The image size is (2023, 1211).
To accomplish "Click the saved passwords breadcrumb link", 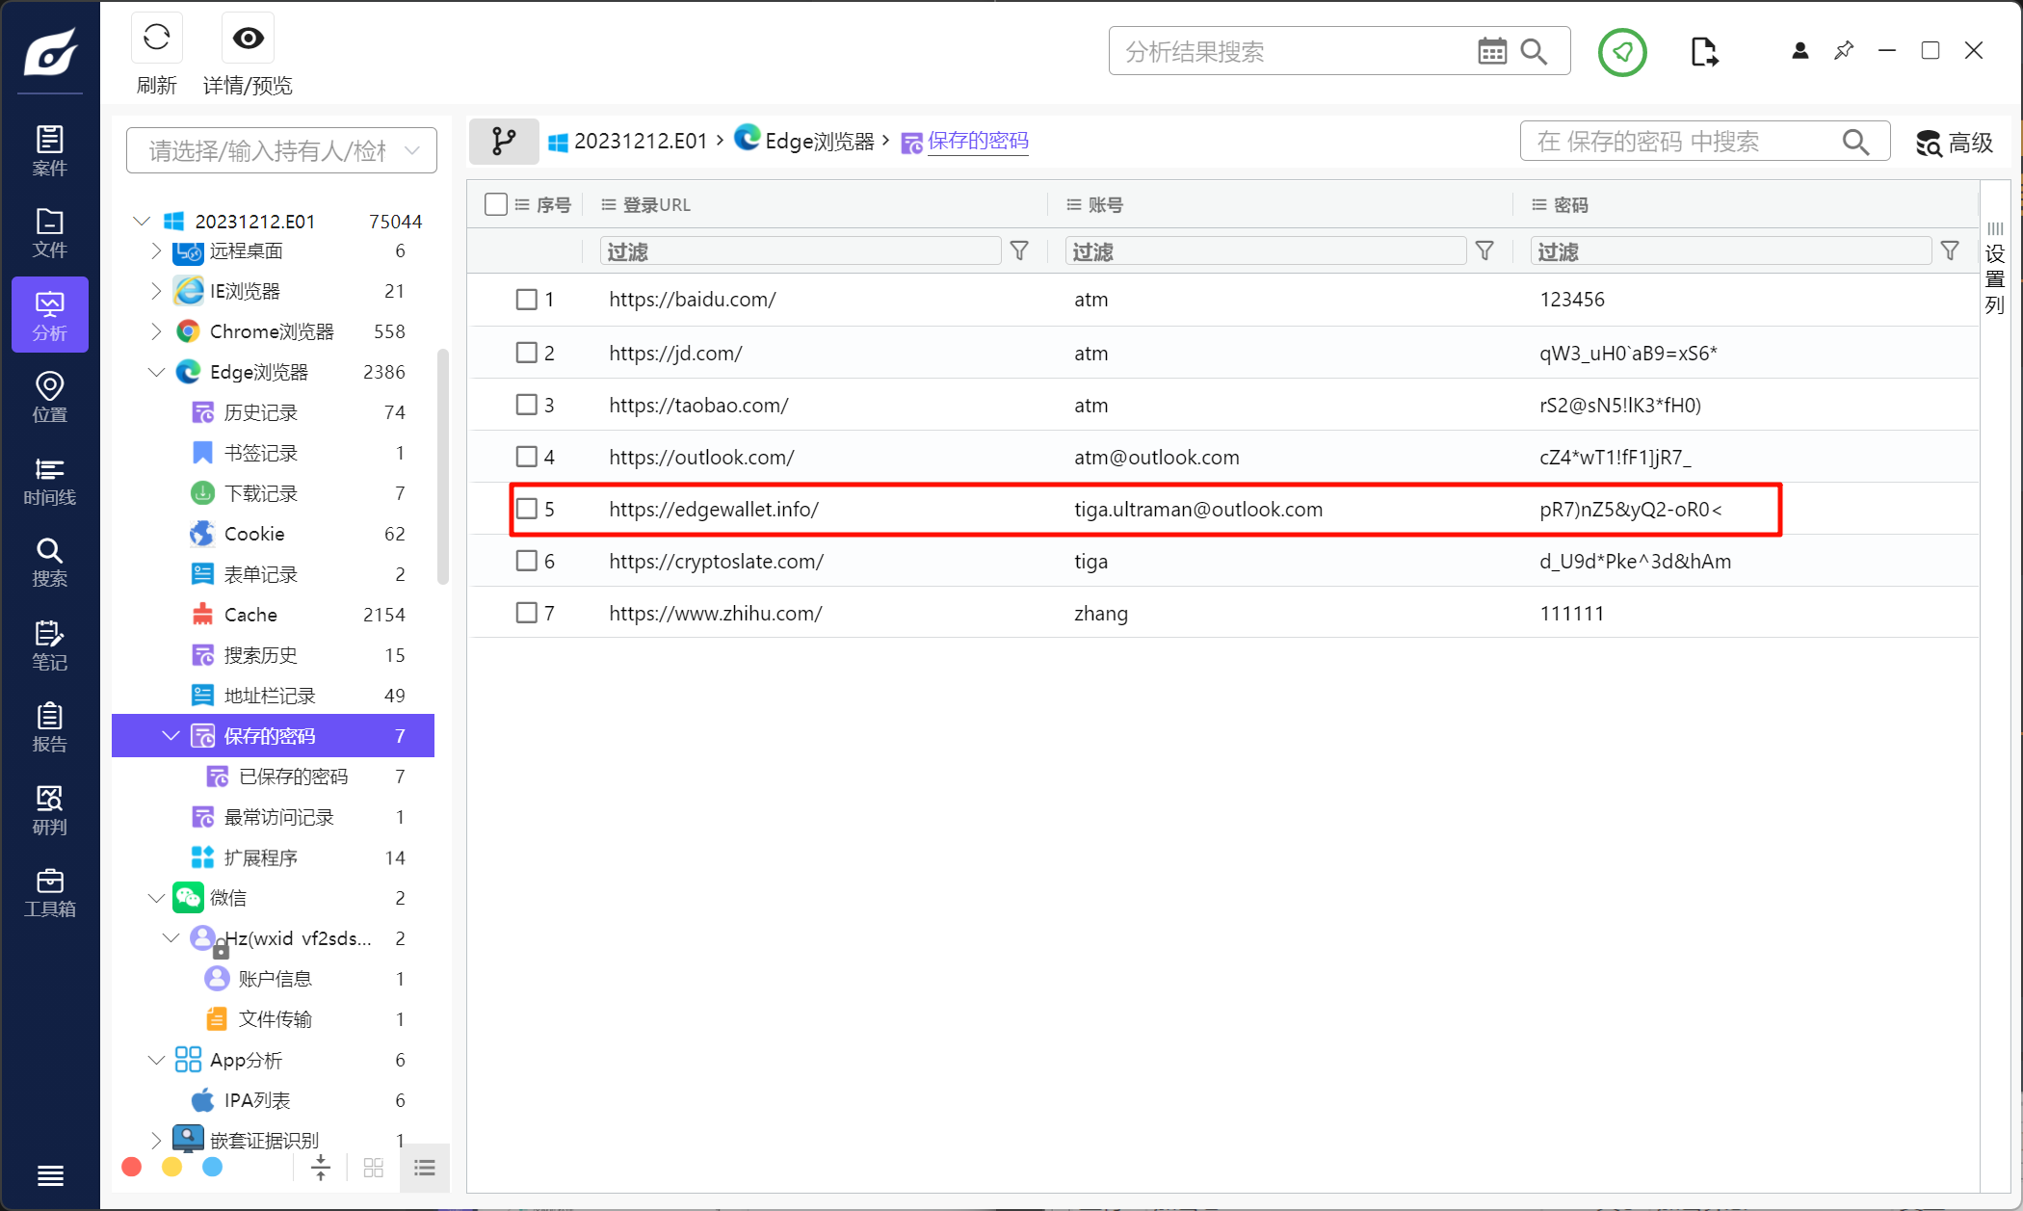I will click(x=978, y=142).
